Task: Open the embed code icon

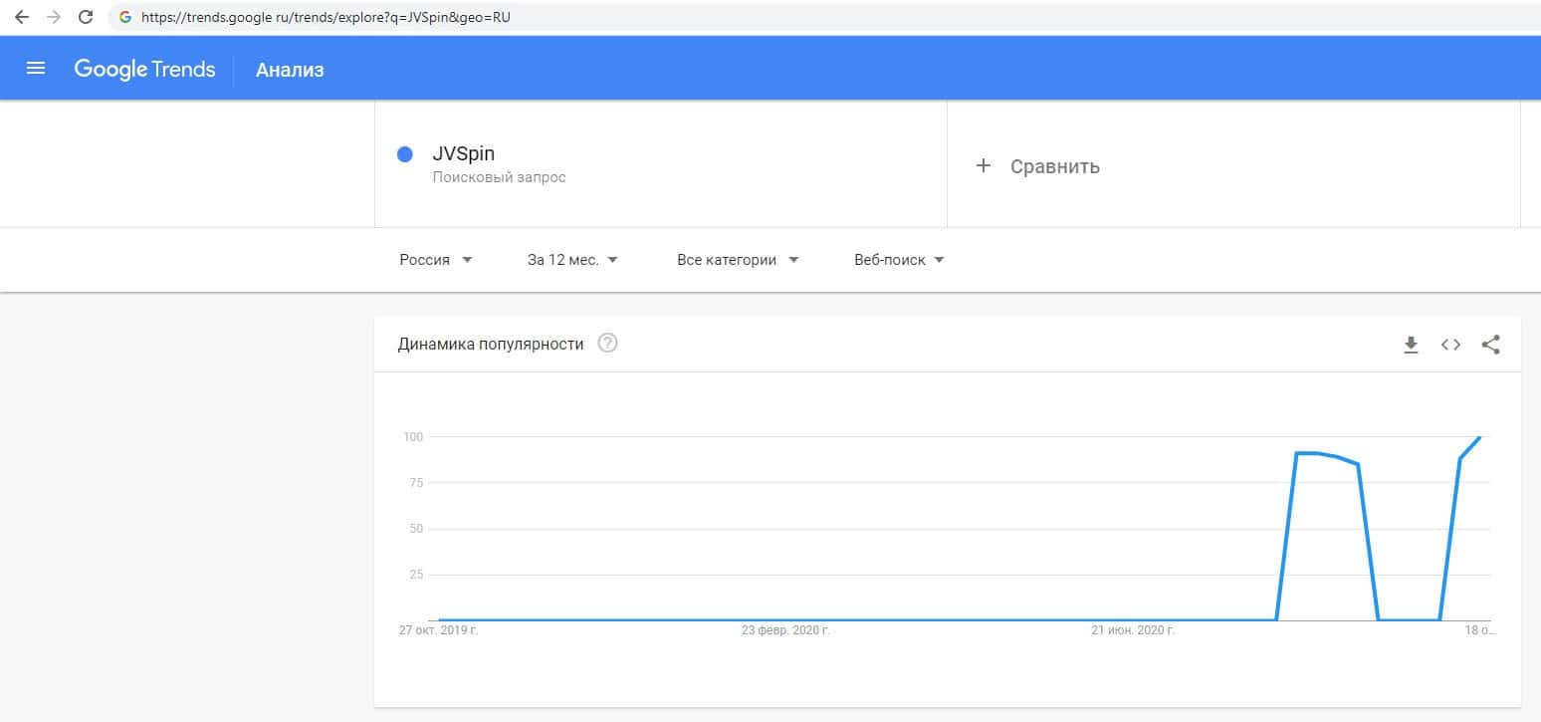Action: [x=1450, y=345]
